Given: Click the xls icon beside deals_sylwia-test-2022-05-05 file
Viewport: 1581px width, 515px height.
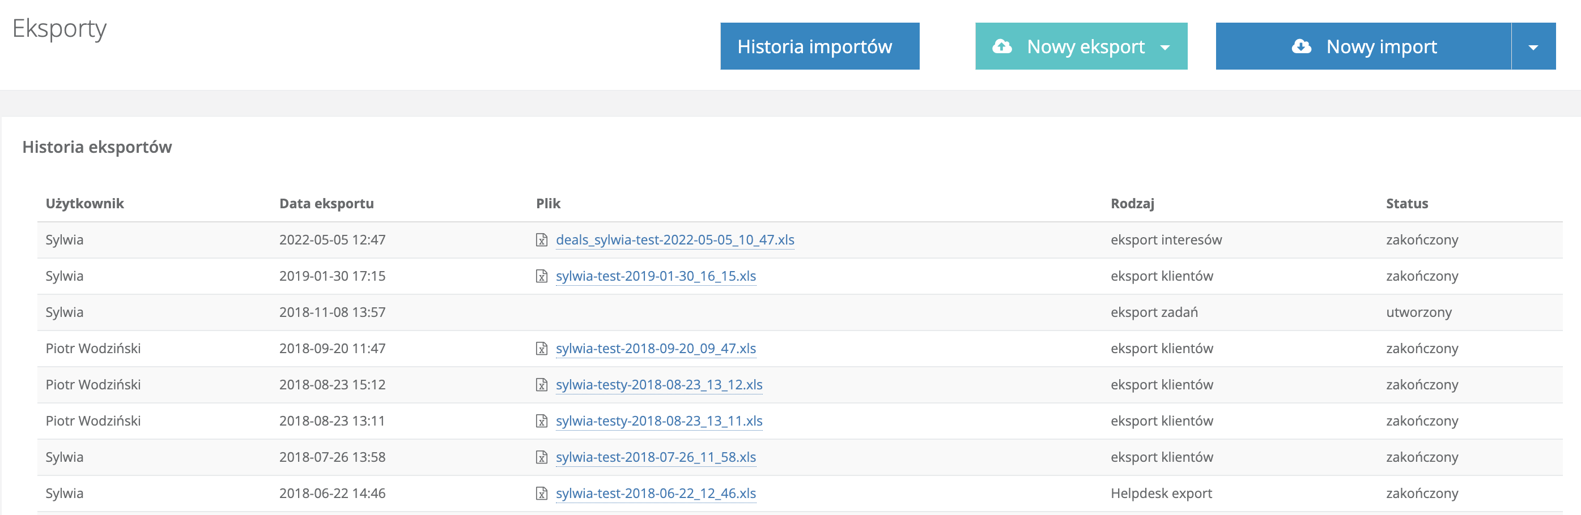Looking at the screenshot, I should [x=541, y=240].
